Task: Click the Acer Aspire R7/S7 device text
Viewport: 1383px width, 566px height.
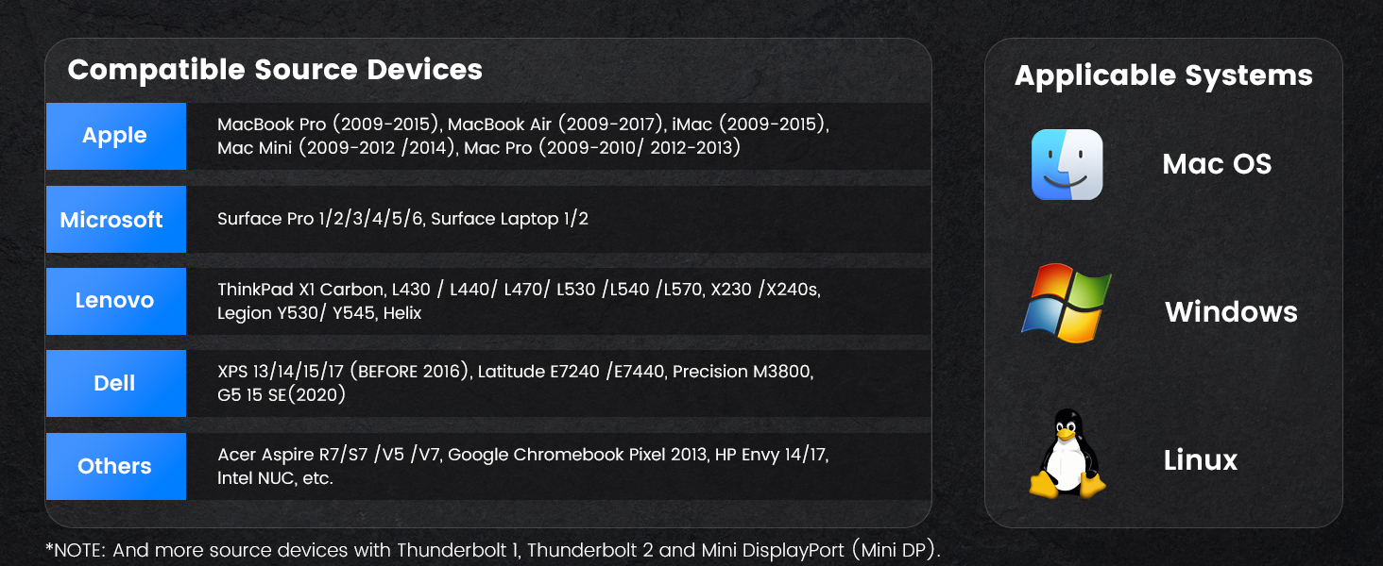Action: pyautogui.click(x=294, y=455)
